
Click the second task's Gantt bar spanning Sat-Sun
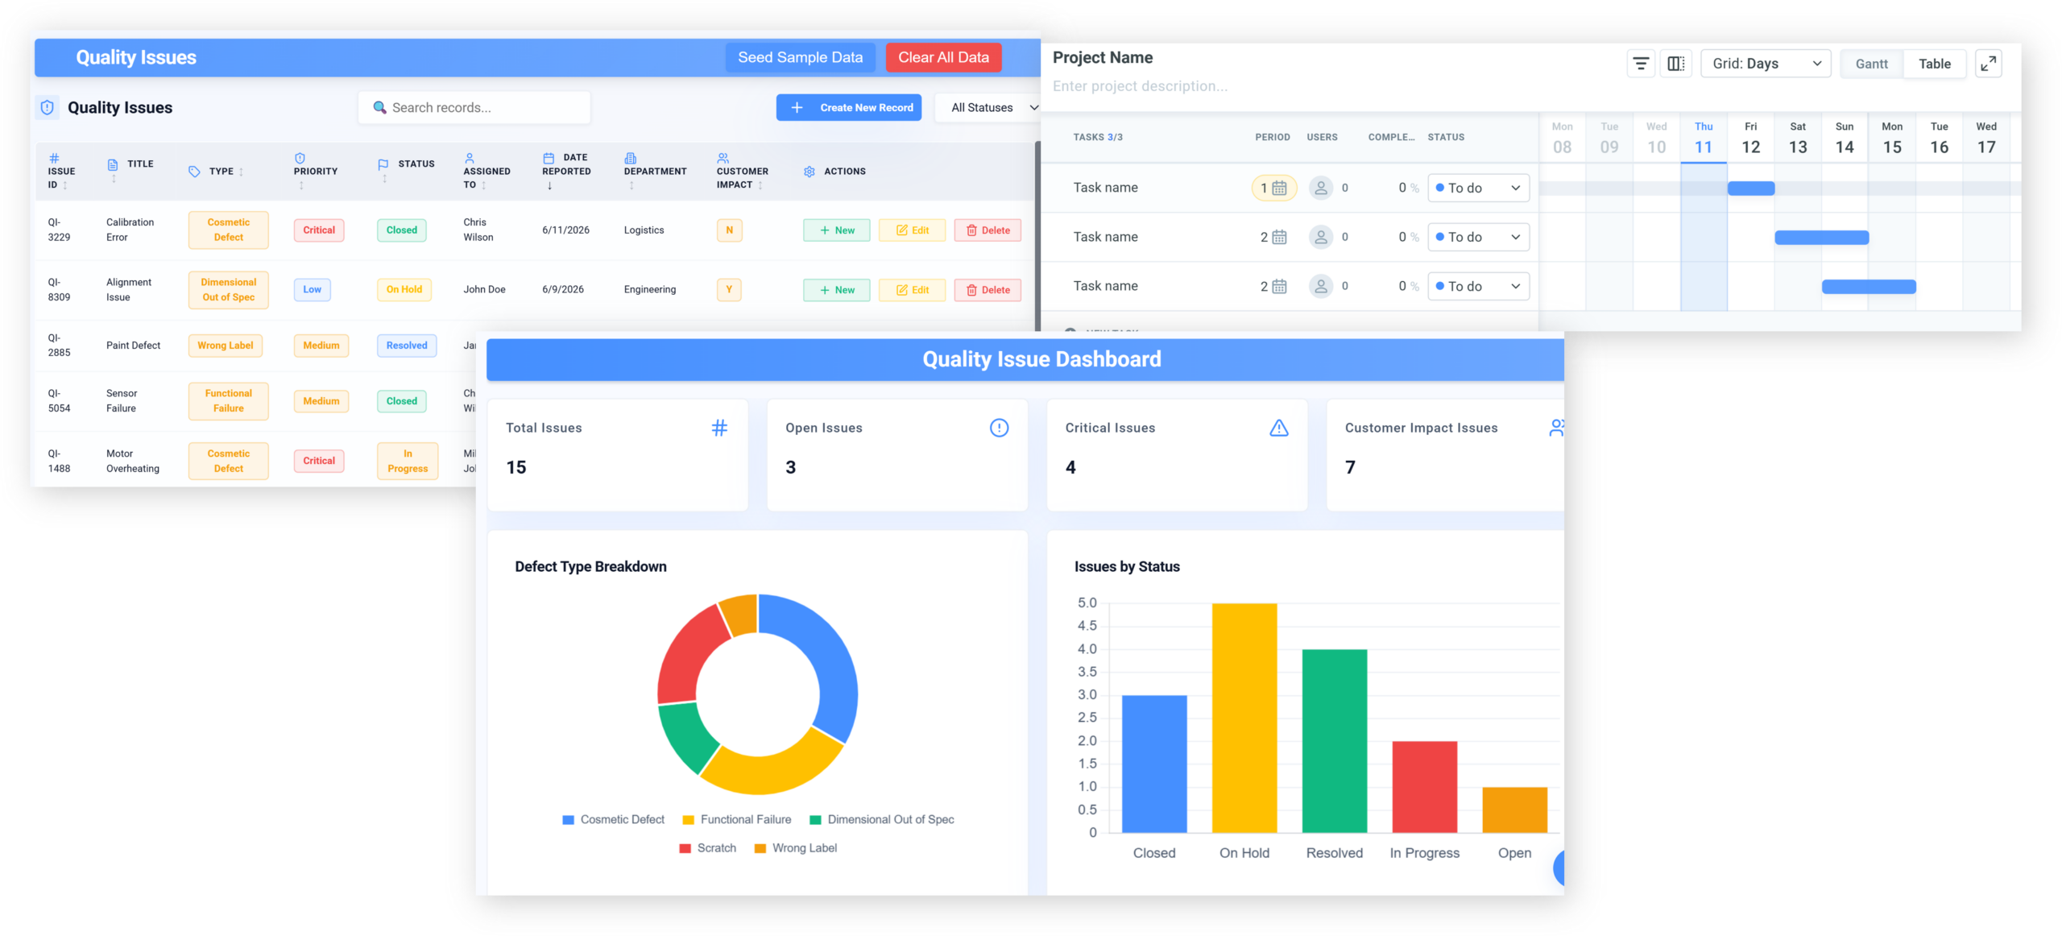[1821, 238]
